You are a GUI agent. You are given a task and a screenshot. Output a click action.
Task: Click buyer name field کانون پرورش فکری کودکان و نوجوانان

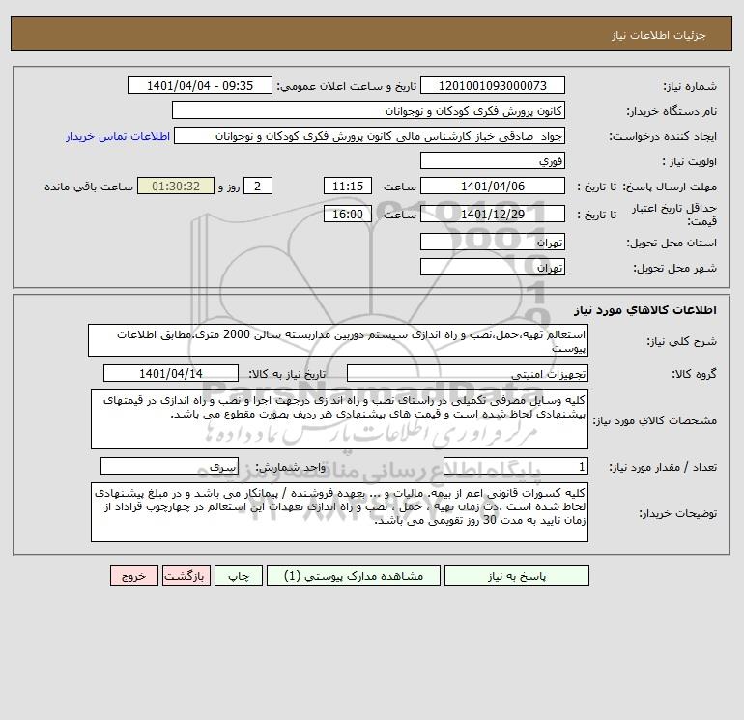[x=368, y=110]
